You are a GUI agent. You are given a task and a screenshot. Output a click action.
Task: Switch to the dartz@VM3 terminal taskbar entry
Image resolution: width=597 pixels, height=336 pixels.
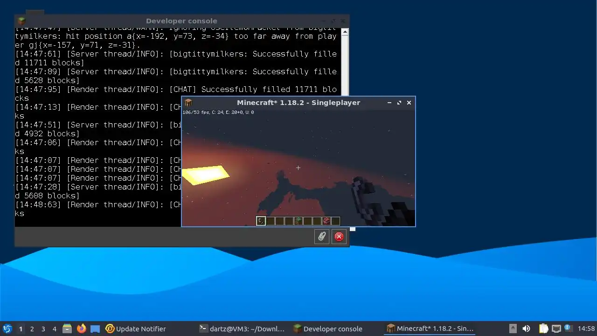(242, 329)
